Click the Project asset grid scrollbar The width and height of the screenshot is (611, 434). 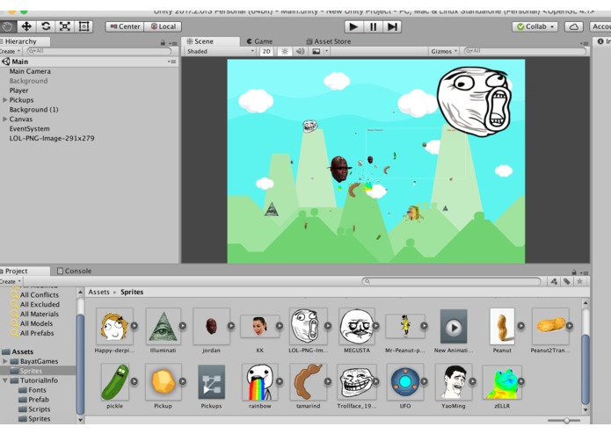point(586,369)
